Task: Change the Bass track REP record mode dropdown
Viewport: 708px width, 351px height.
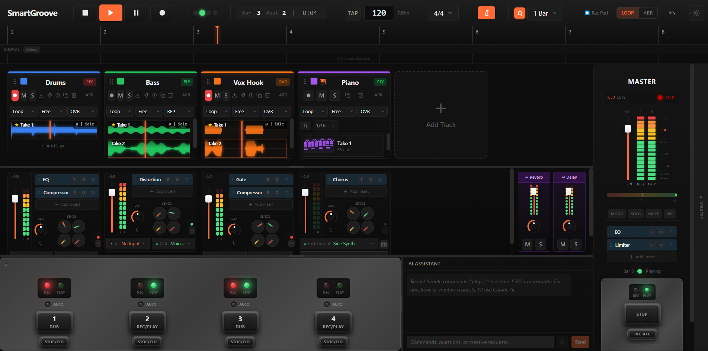Action: click(179, 111)
